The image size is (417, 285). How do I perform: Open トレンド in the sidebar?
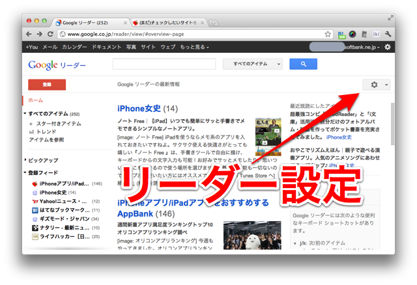pyautogui.click(x=46, y=131)
